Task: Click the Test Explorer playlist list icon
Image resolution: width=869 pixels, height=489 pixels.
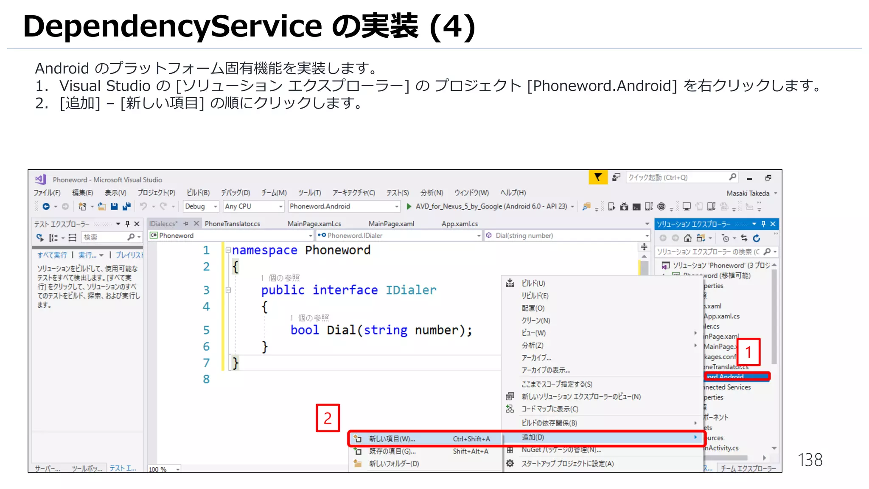Action: (73, 238)
